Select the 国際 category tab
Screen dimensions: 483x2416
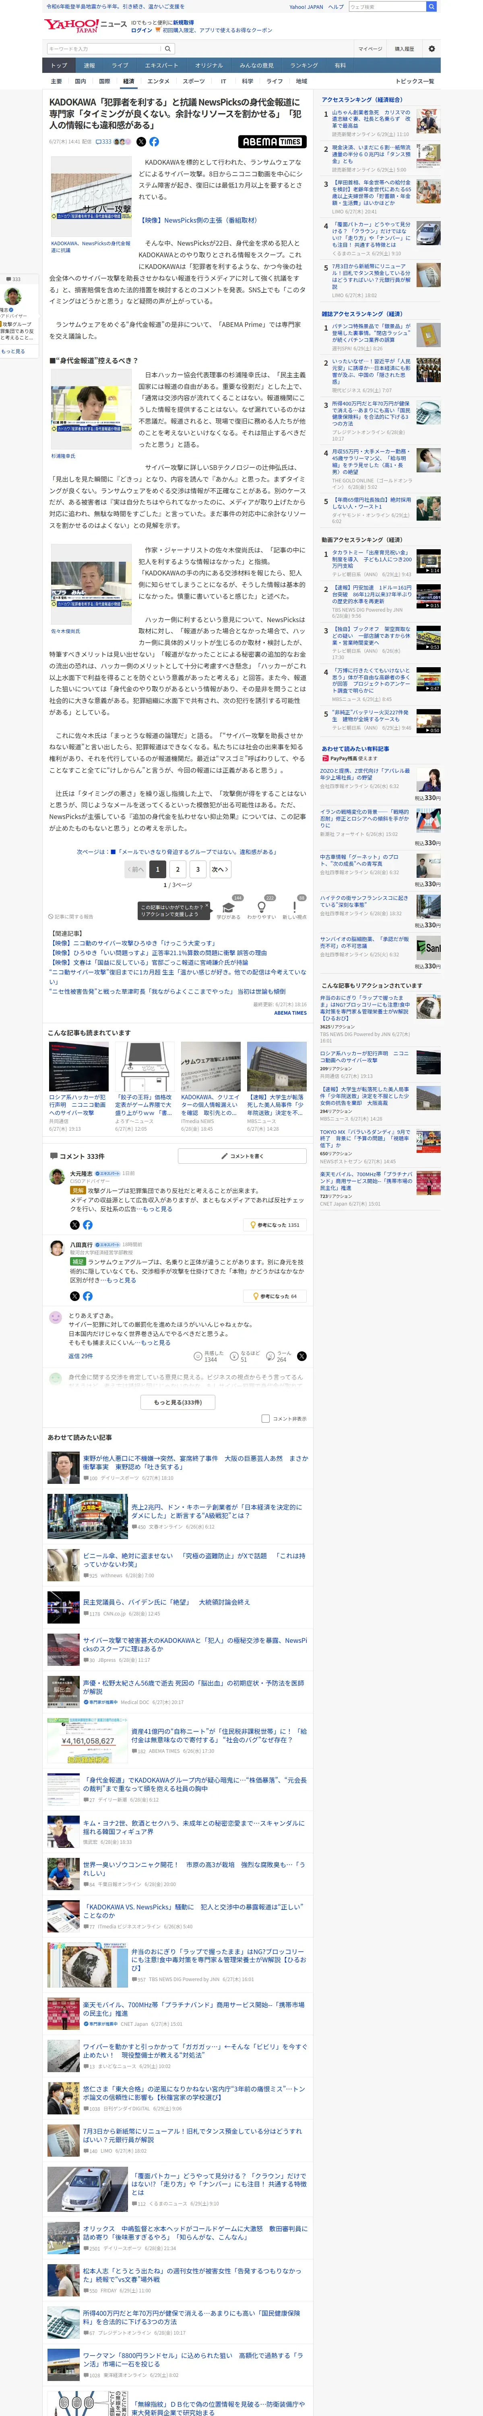point(104,82)
